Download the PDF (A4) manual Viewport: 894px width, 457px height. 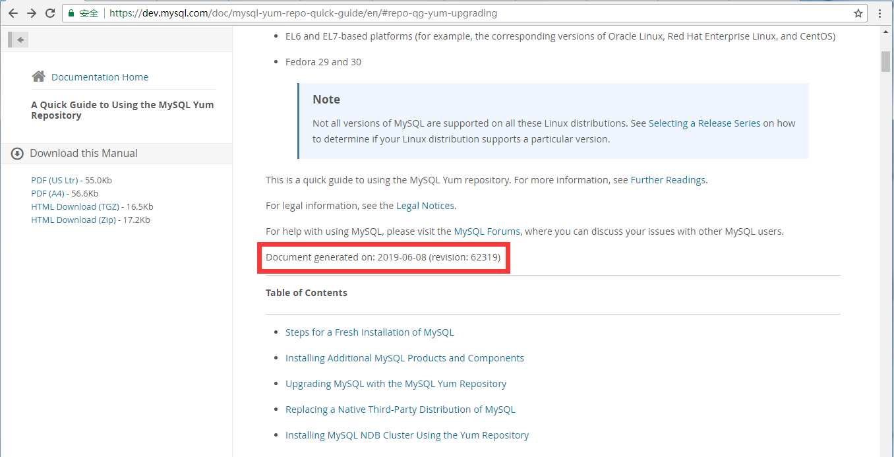tap(65, 193)
